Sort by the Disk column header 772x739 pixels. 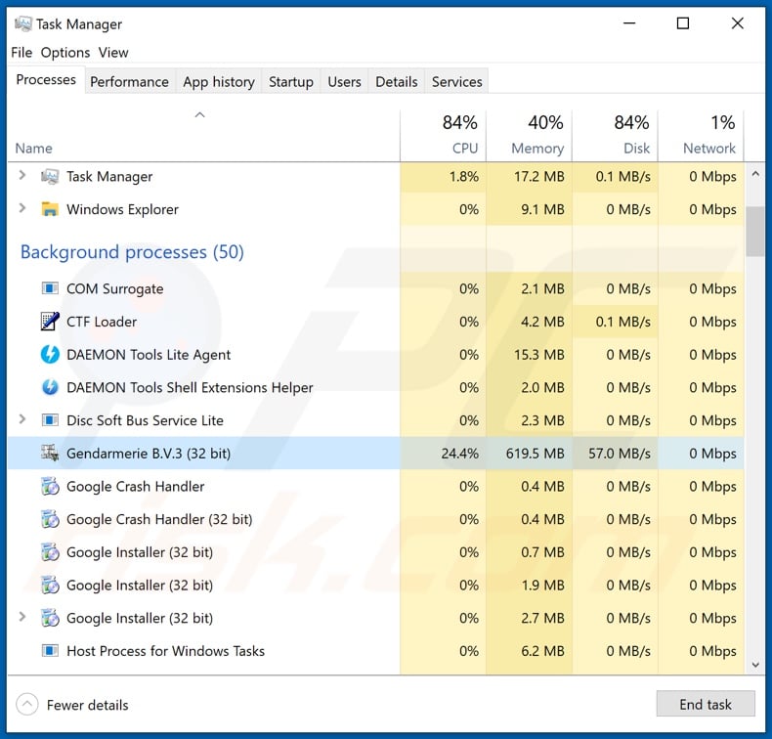(615, 135)
